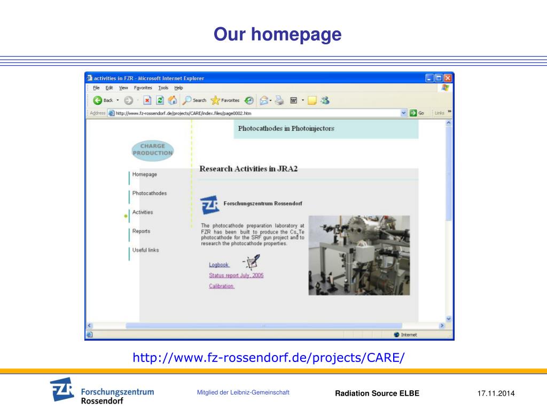Open the View menu
Viewport: 547px width, 410px height.
[123, 88]
